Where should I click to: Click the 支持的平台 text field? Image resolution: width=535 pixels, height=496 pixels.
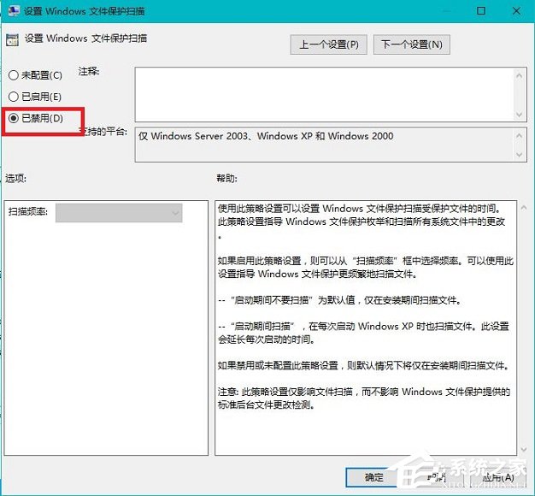pos(325,143)
